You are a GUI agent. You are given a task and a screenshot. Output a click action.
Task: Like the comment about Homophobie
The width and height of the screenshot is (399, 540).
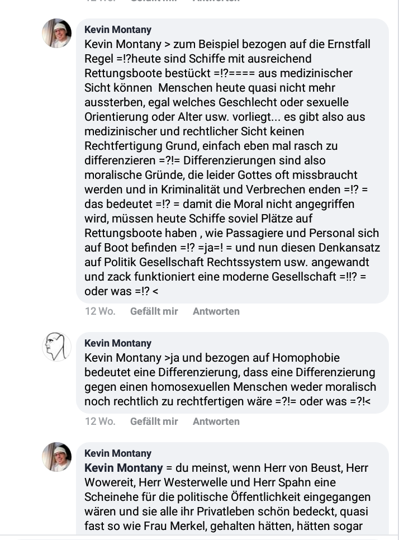[154, 421]
